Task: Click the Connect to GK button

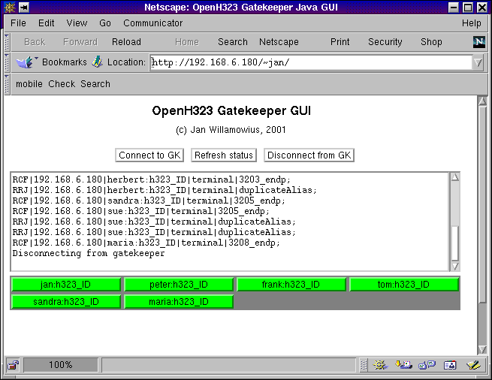Action: pyautogui.click(x=149, y=155)
